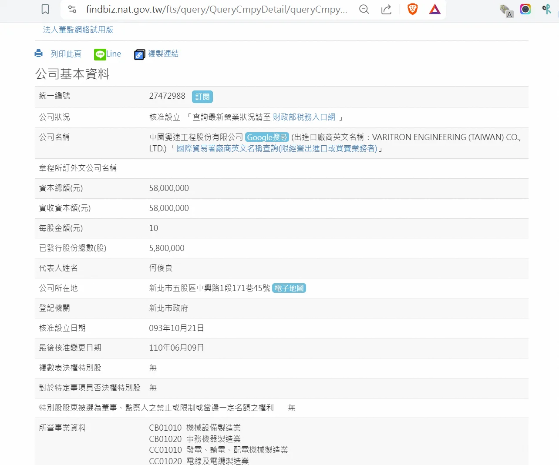Click the printer icon to print this page

coord(39,54)
